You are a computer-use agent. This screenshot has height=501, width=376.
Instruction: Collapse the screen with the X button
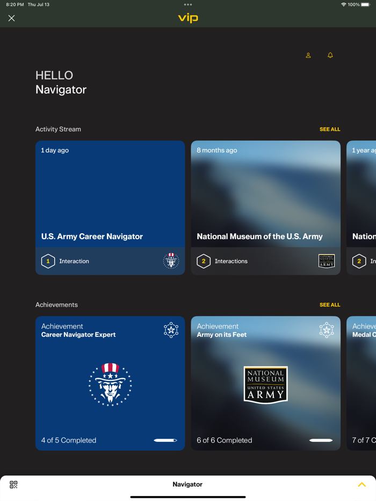tap(11, 18)
